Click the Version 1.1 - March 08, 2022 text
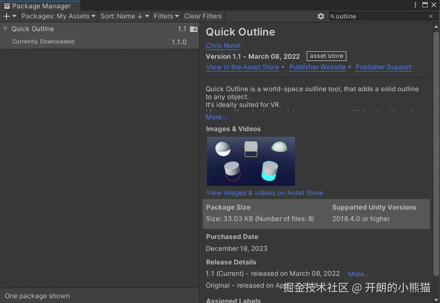The height and width of the screenshot is (303, 440). coord(253,57)
